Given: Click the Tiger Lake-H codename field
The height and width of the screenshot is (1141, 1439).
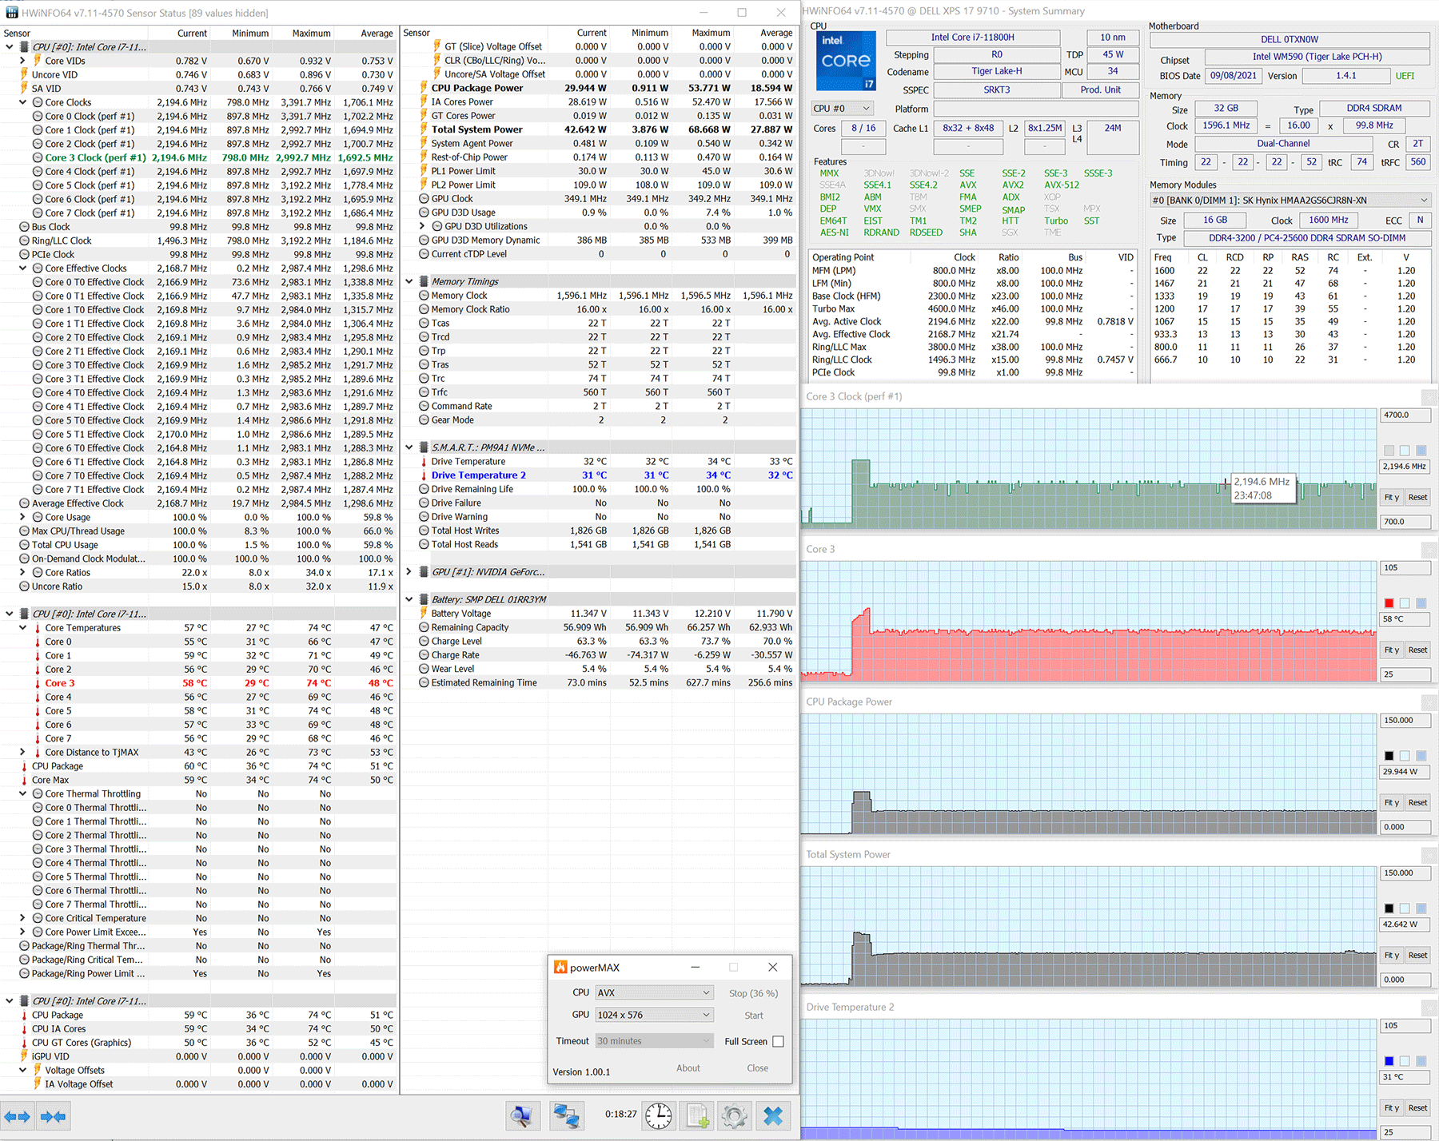Looking at the screenshot, I should tap(996, 71).
